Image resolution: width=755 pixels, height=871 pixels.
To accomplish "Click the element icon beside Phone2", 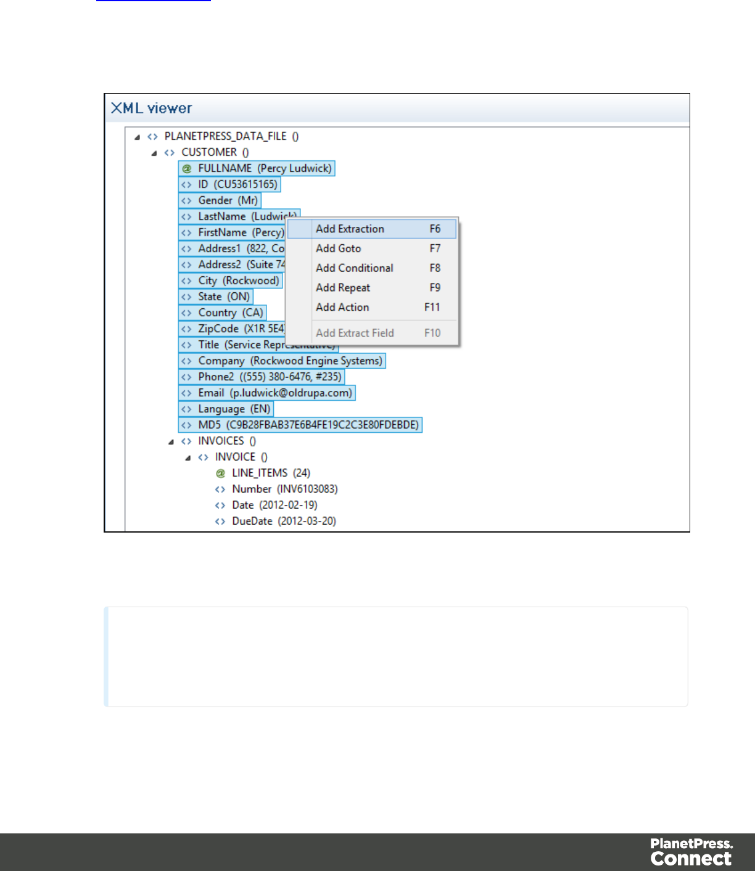I will click(186, 377).
